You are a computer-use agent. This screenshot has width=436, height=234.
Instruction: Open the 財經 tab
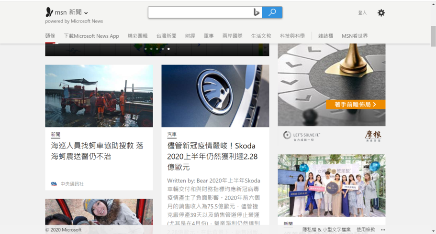point(190,36)
